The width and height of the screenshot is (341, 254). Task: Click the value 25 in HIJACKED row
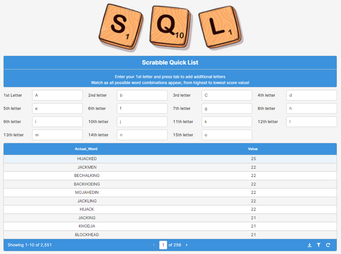pyautogui.click(x=253, y=159)
